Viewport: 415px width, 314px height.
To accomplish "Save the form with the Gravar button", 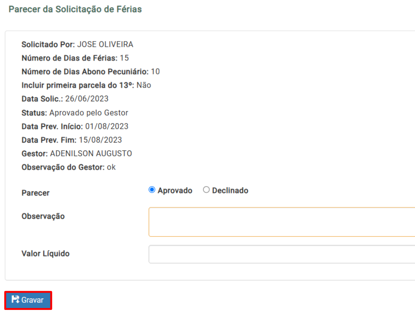I will tap(28, 300).
